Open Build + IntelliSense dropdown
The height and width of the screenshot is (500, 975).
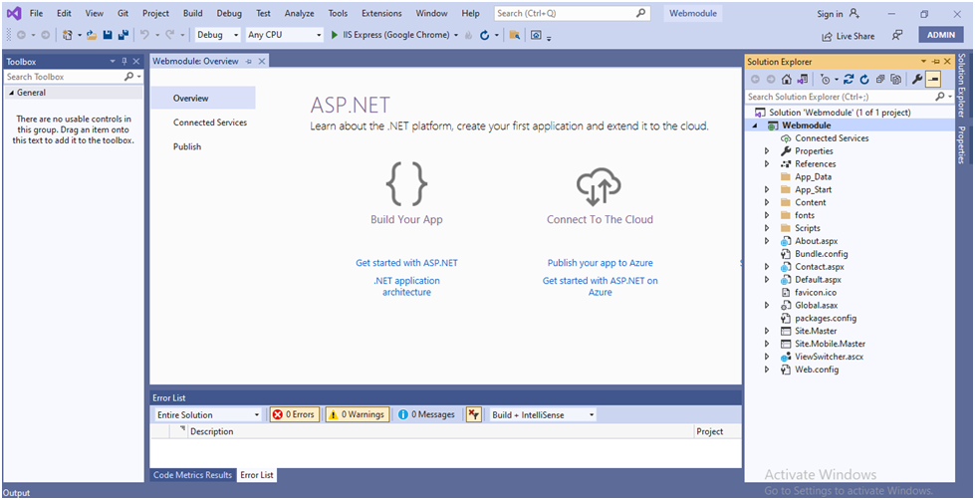click(x=542, y=414)
